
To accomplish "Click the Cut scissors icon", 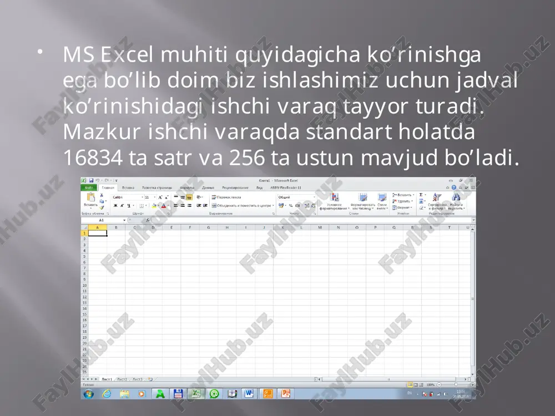I will (x=102, y=195).
